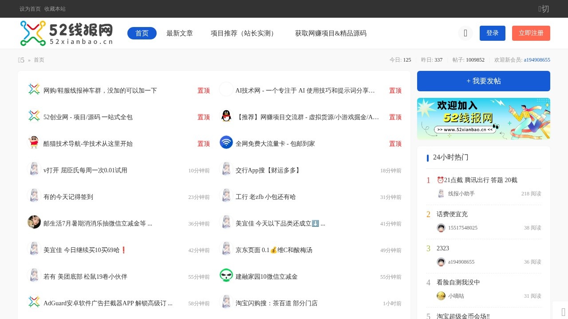Open 最新文章 navigation item

pyautogui.click(x=180, y=33)
